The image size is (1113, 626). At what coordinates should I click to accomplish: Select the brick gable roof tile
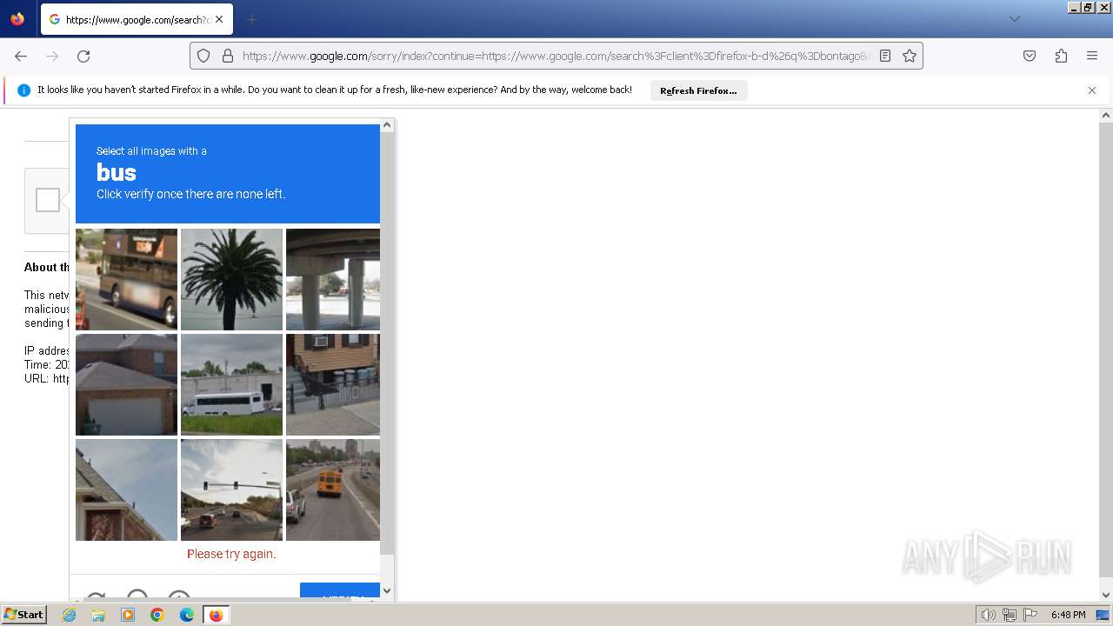(x=126, y=489)
